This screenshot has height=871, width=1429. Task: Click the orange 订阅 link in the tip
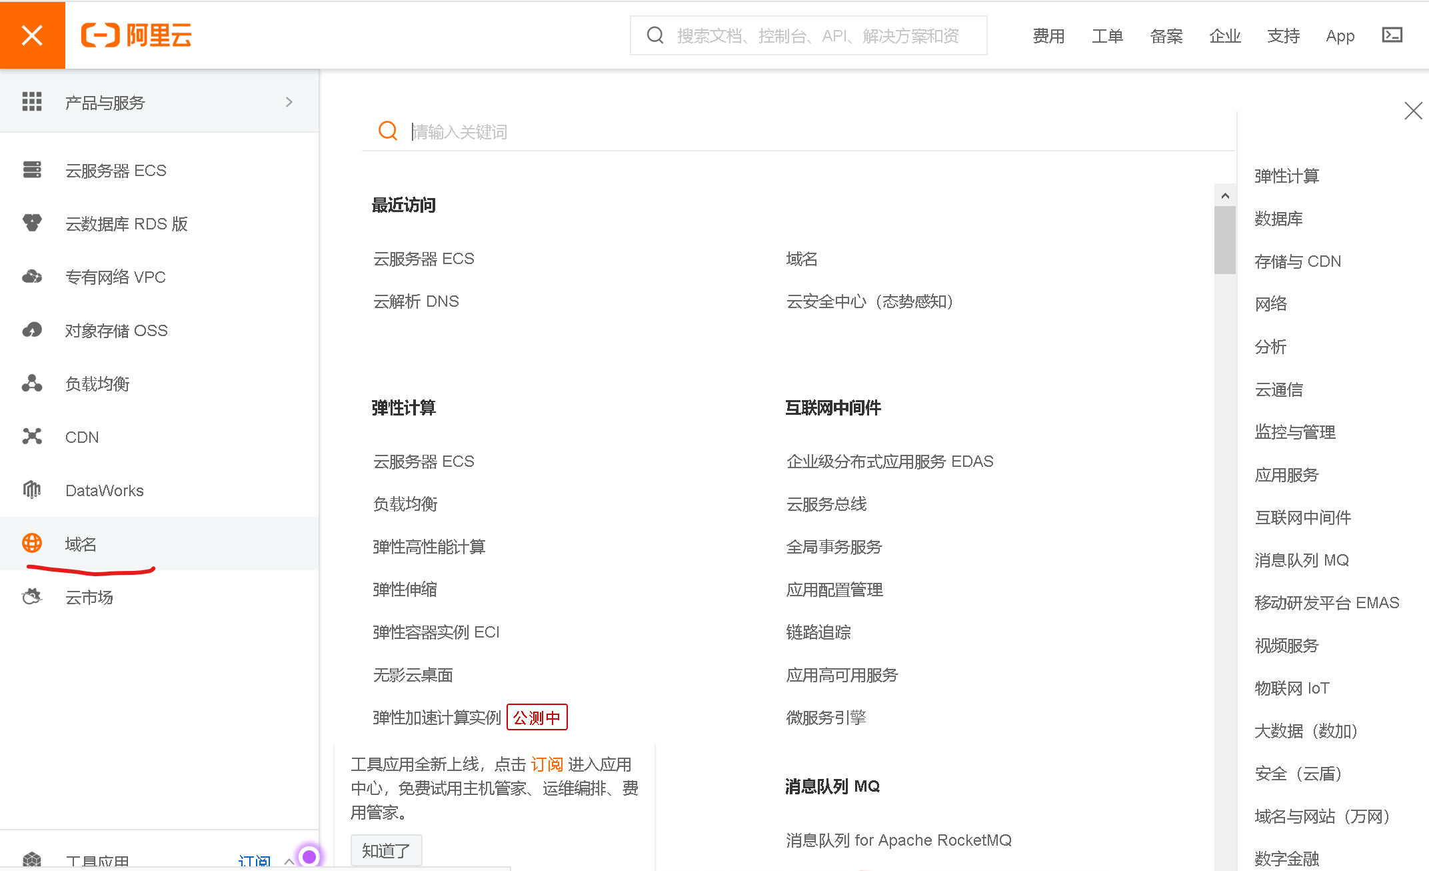tap(547, 764)
